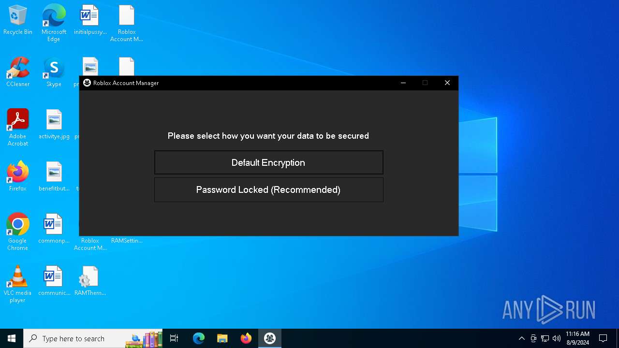Launch Microsoft Edge from taskbar
This screenshot has width=619, height=348.
coord(199,338)
